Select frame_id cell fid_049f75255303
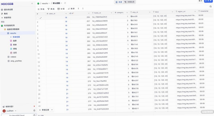This screenshot has height=116, width=214. click(x=101, y=109)
